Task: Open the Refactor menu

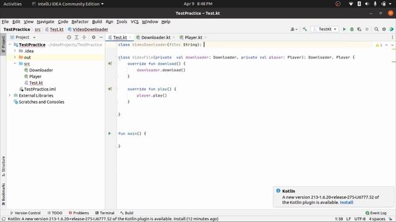Action: click(80, 22)
